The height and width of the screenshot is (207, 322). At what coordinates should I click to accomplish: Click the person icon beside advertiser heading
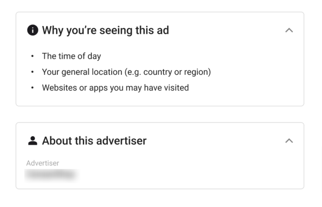click(x=33, y=141)
